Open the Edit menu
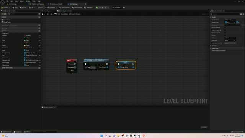The height and width of the screenshot is (138, 245). click(x=11, y=1)
